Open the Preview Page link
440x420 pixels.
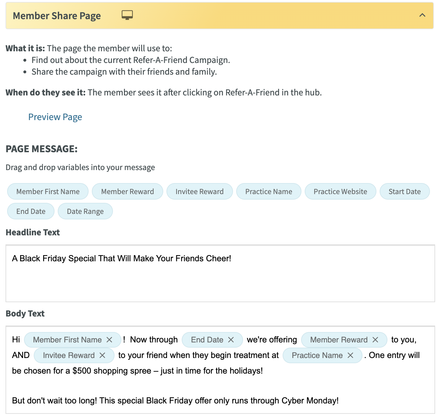tap(55, 117)
